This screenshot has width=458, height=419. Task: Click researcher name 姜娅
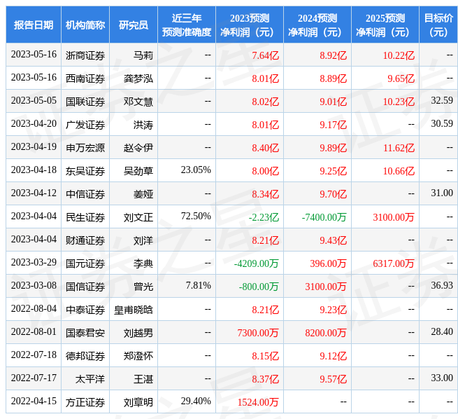[143, 194]
